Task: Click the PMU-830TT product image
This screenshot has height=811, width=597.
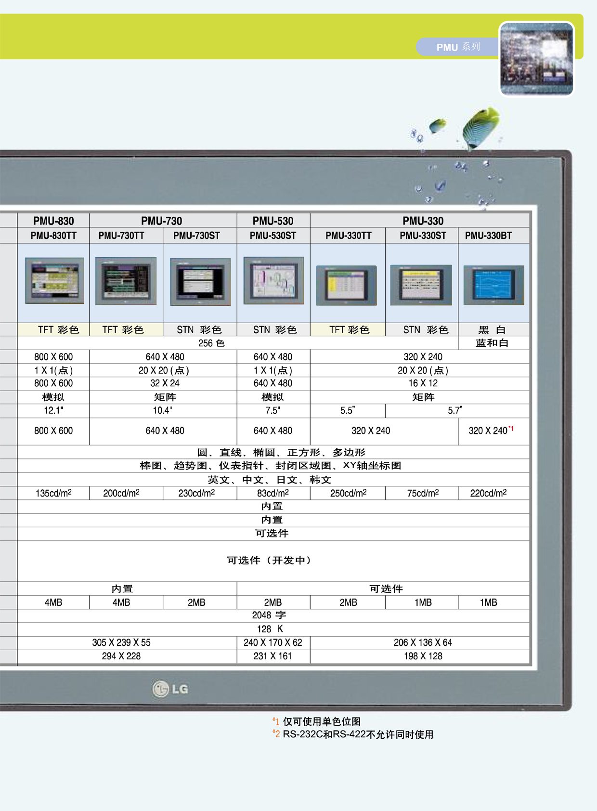Action: point(54,280)
